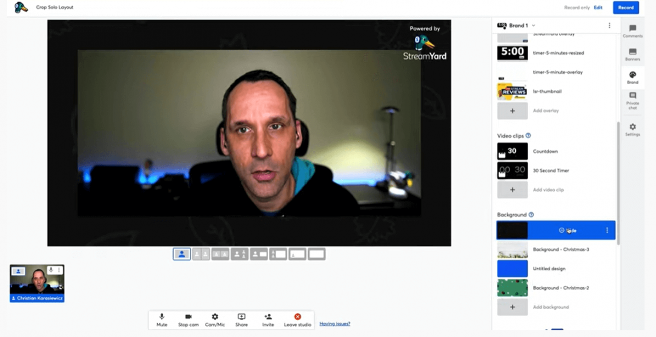This screenshot has height=337, width=656.
Task: Select the small person beside large screen layout
Action: (278, 254)
